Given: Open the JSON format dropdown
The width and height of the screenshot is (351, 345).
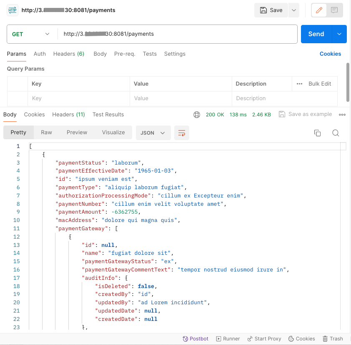Looking at the screenshot, I should click(x=153, y=133).
